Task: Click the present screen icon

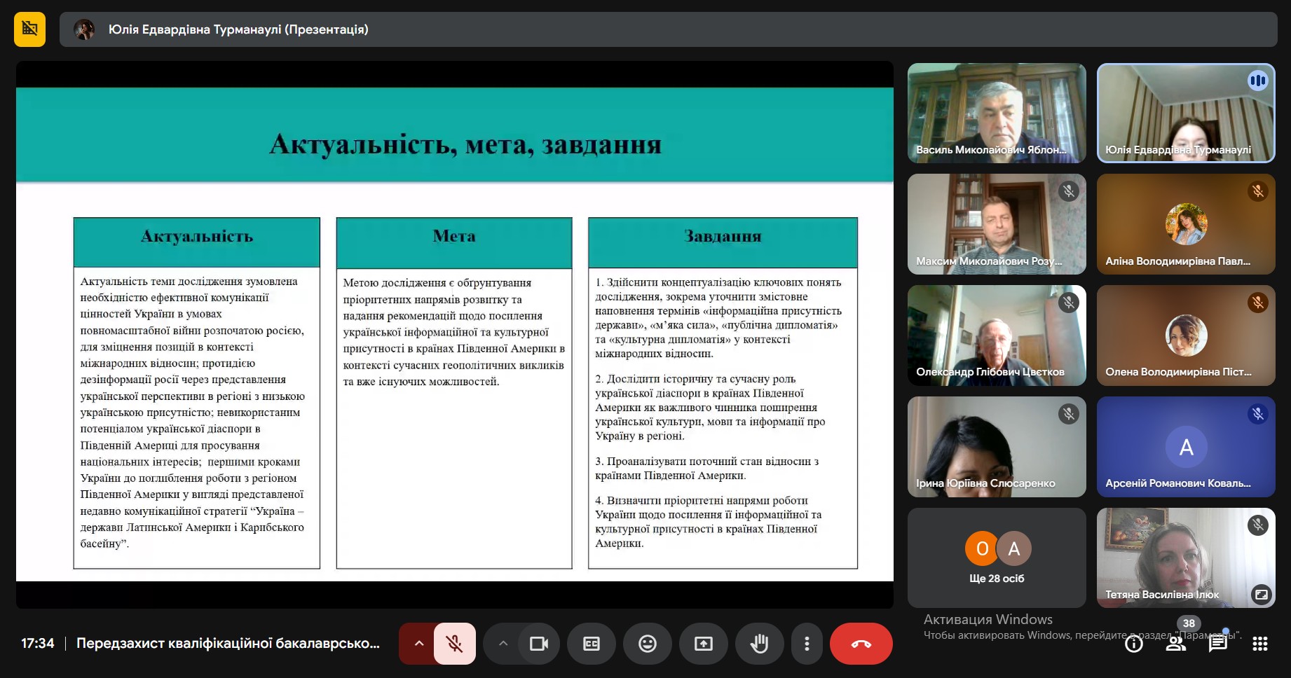Action: tap(703, 644)
